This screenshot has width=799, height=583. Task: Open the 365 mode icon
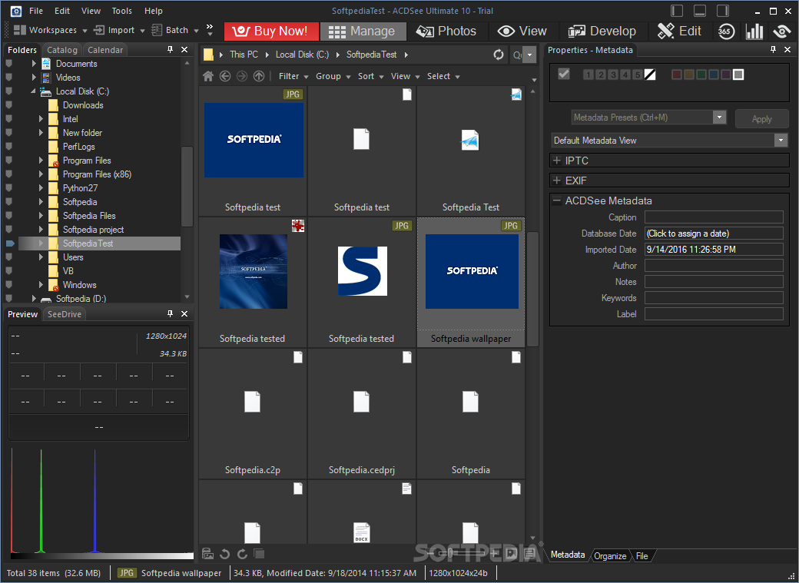[x=725, y=31]
